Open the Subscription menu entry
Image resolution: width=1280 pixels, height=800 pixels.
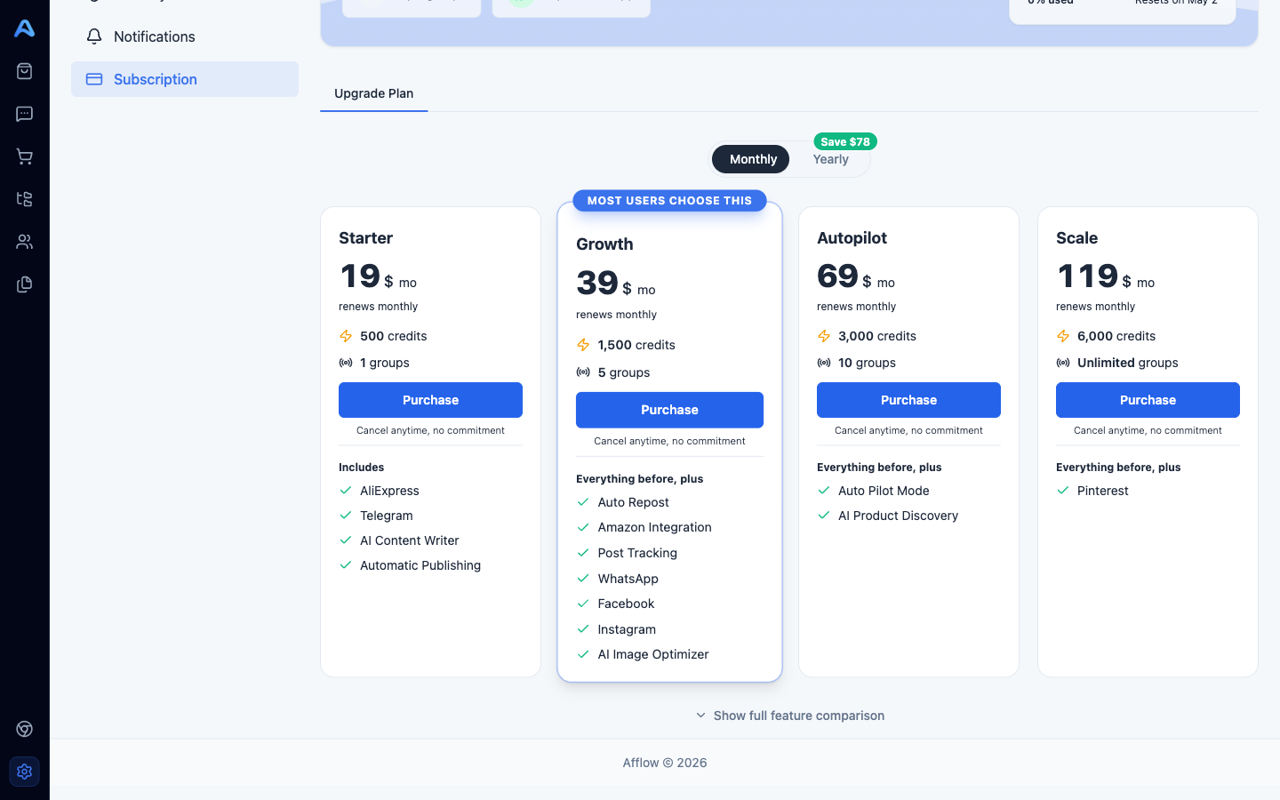155,79
